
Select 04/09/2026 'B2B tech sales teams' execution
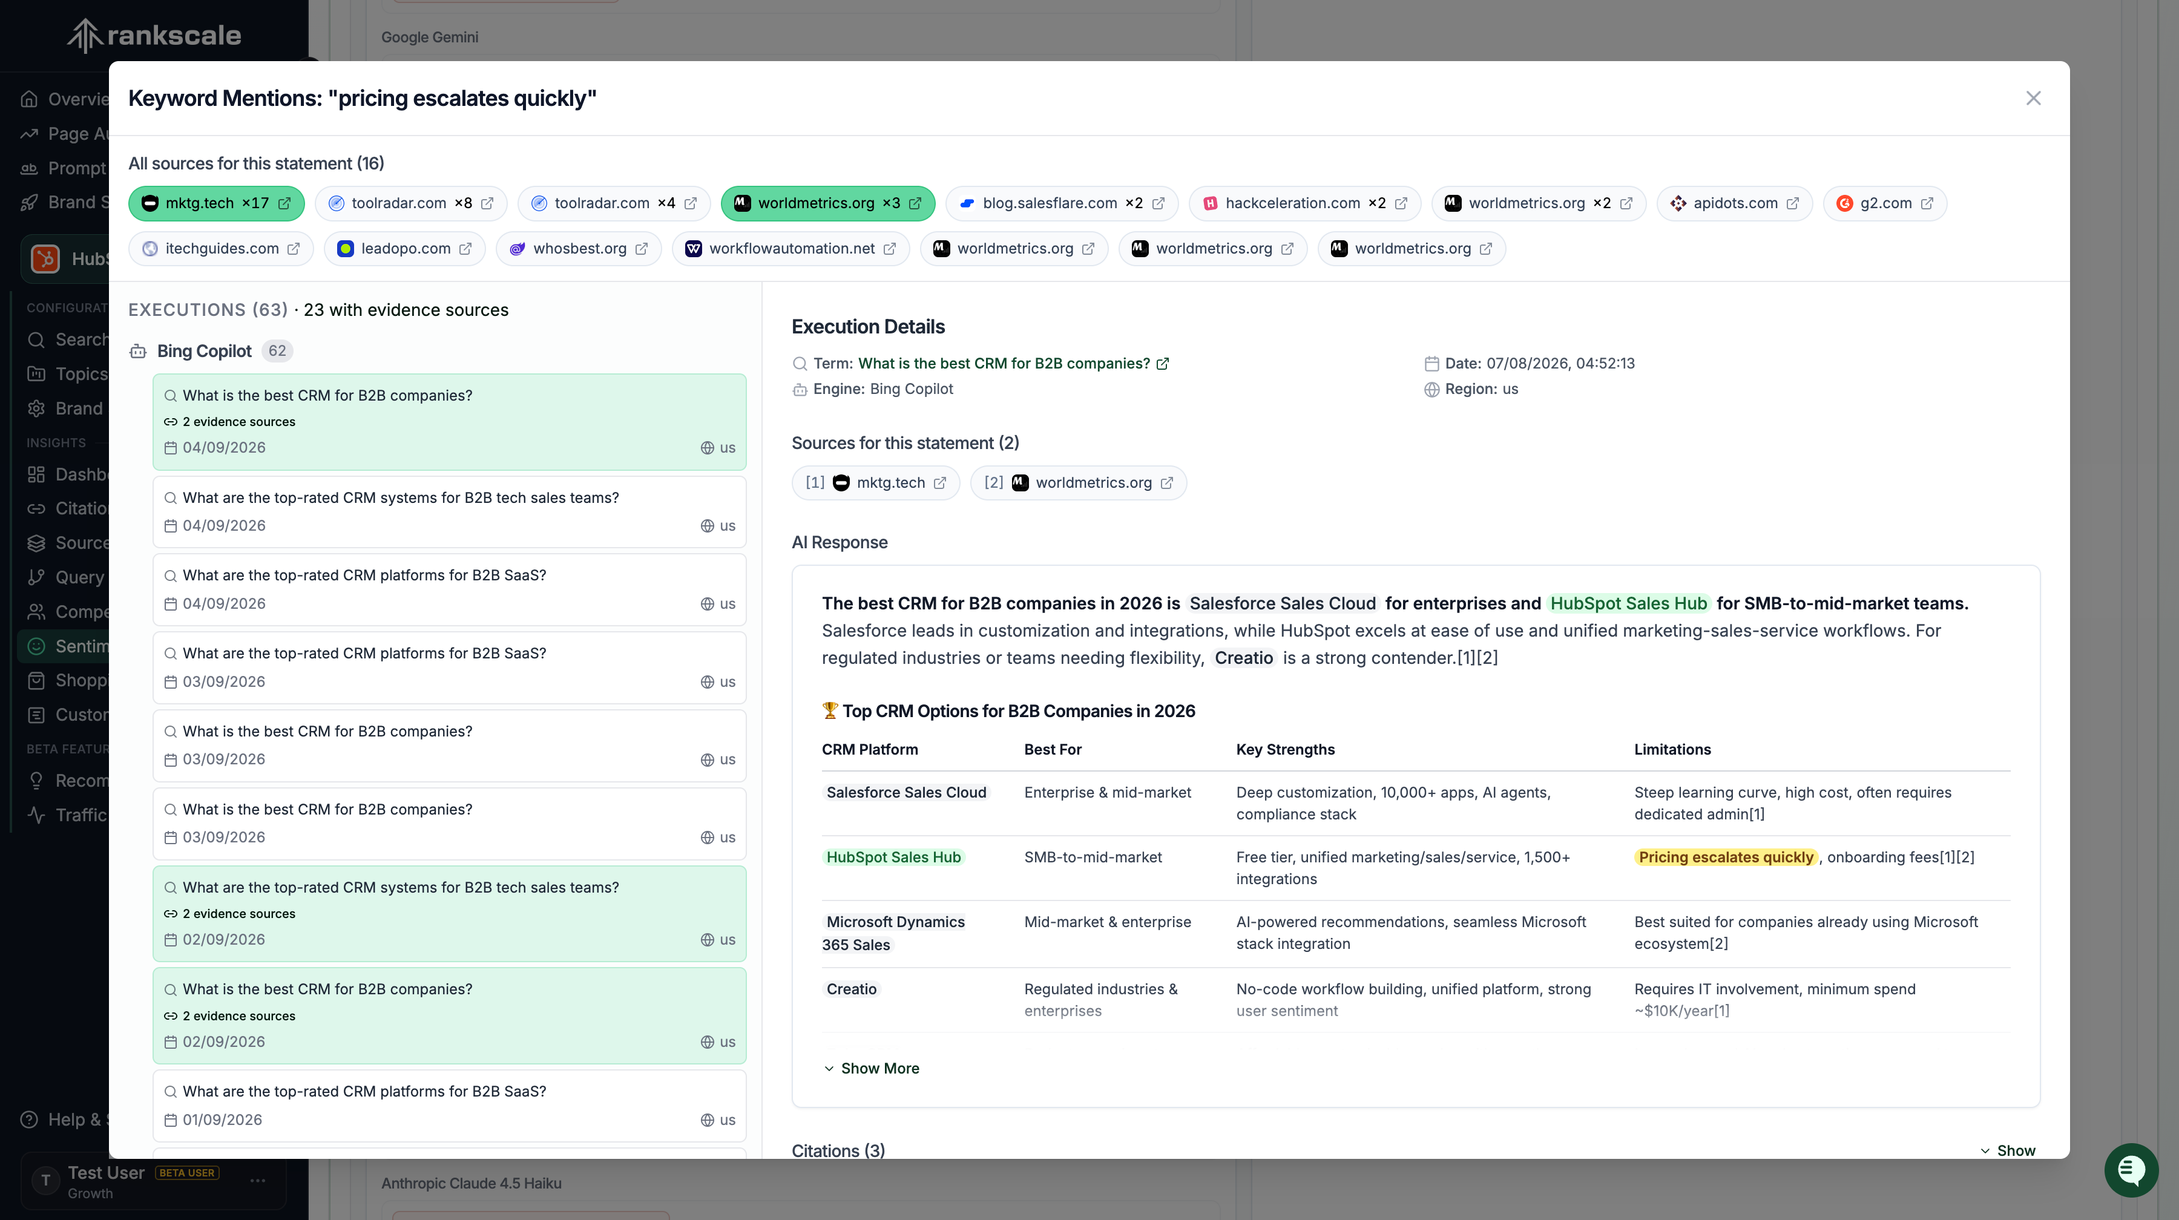pos(449,511)
